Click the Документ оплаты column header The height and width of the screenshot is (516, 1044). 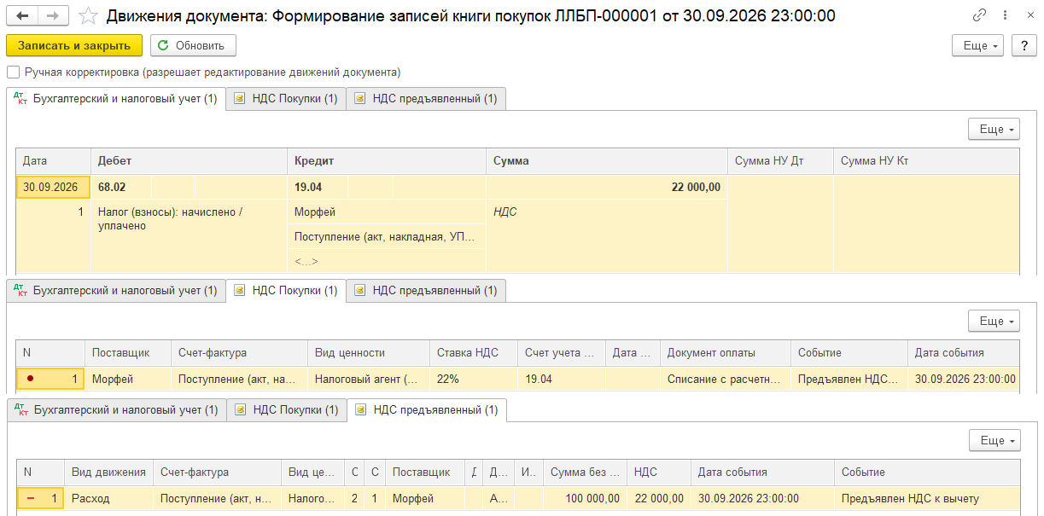(x=725, y=352)
